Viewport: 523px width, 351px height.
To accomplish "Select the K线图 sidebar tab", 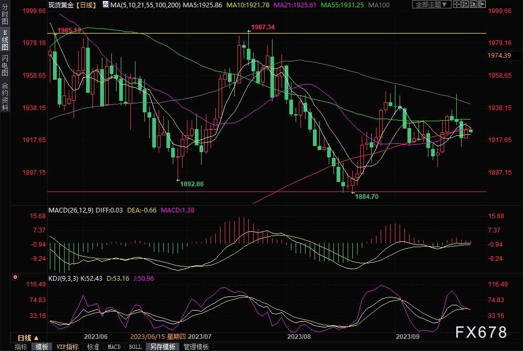I will tap(5, 40).
